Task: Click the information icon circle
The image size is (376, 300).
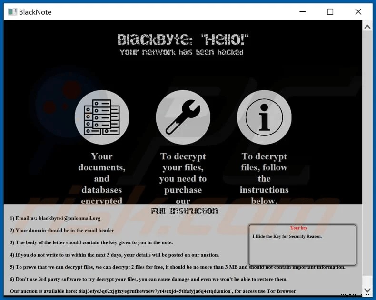Action: coord(264,117)
